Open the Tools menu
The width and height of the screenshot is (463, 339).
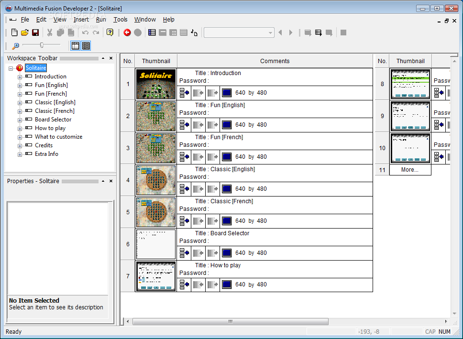(121, 20)
